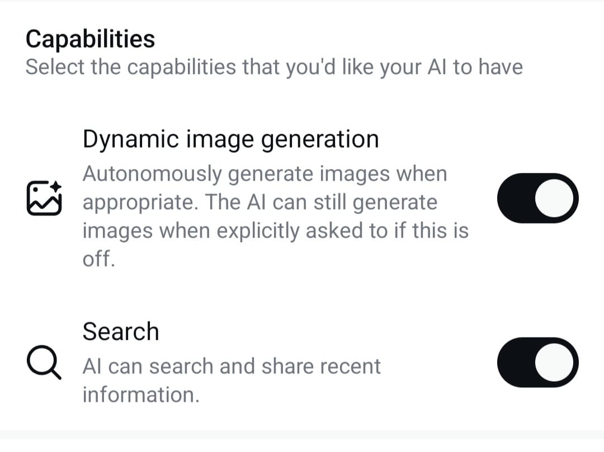Select the Dynamic image generation title
The image size is (604, 452).
click(x=231, y=139)
